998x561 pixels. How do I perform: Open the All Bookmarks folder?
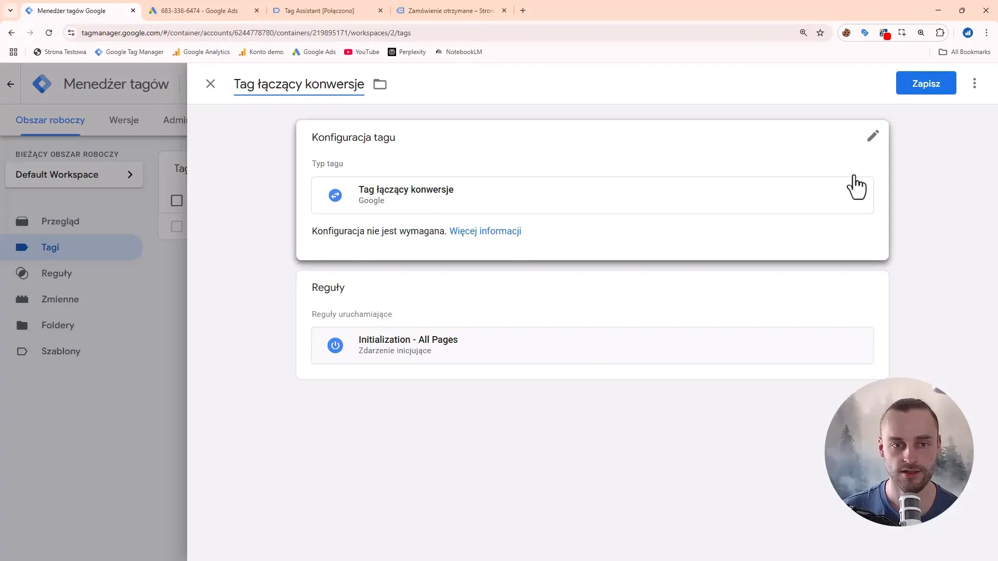[964, 52]
